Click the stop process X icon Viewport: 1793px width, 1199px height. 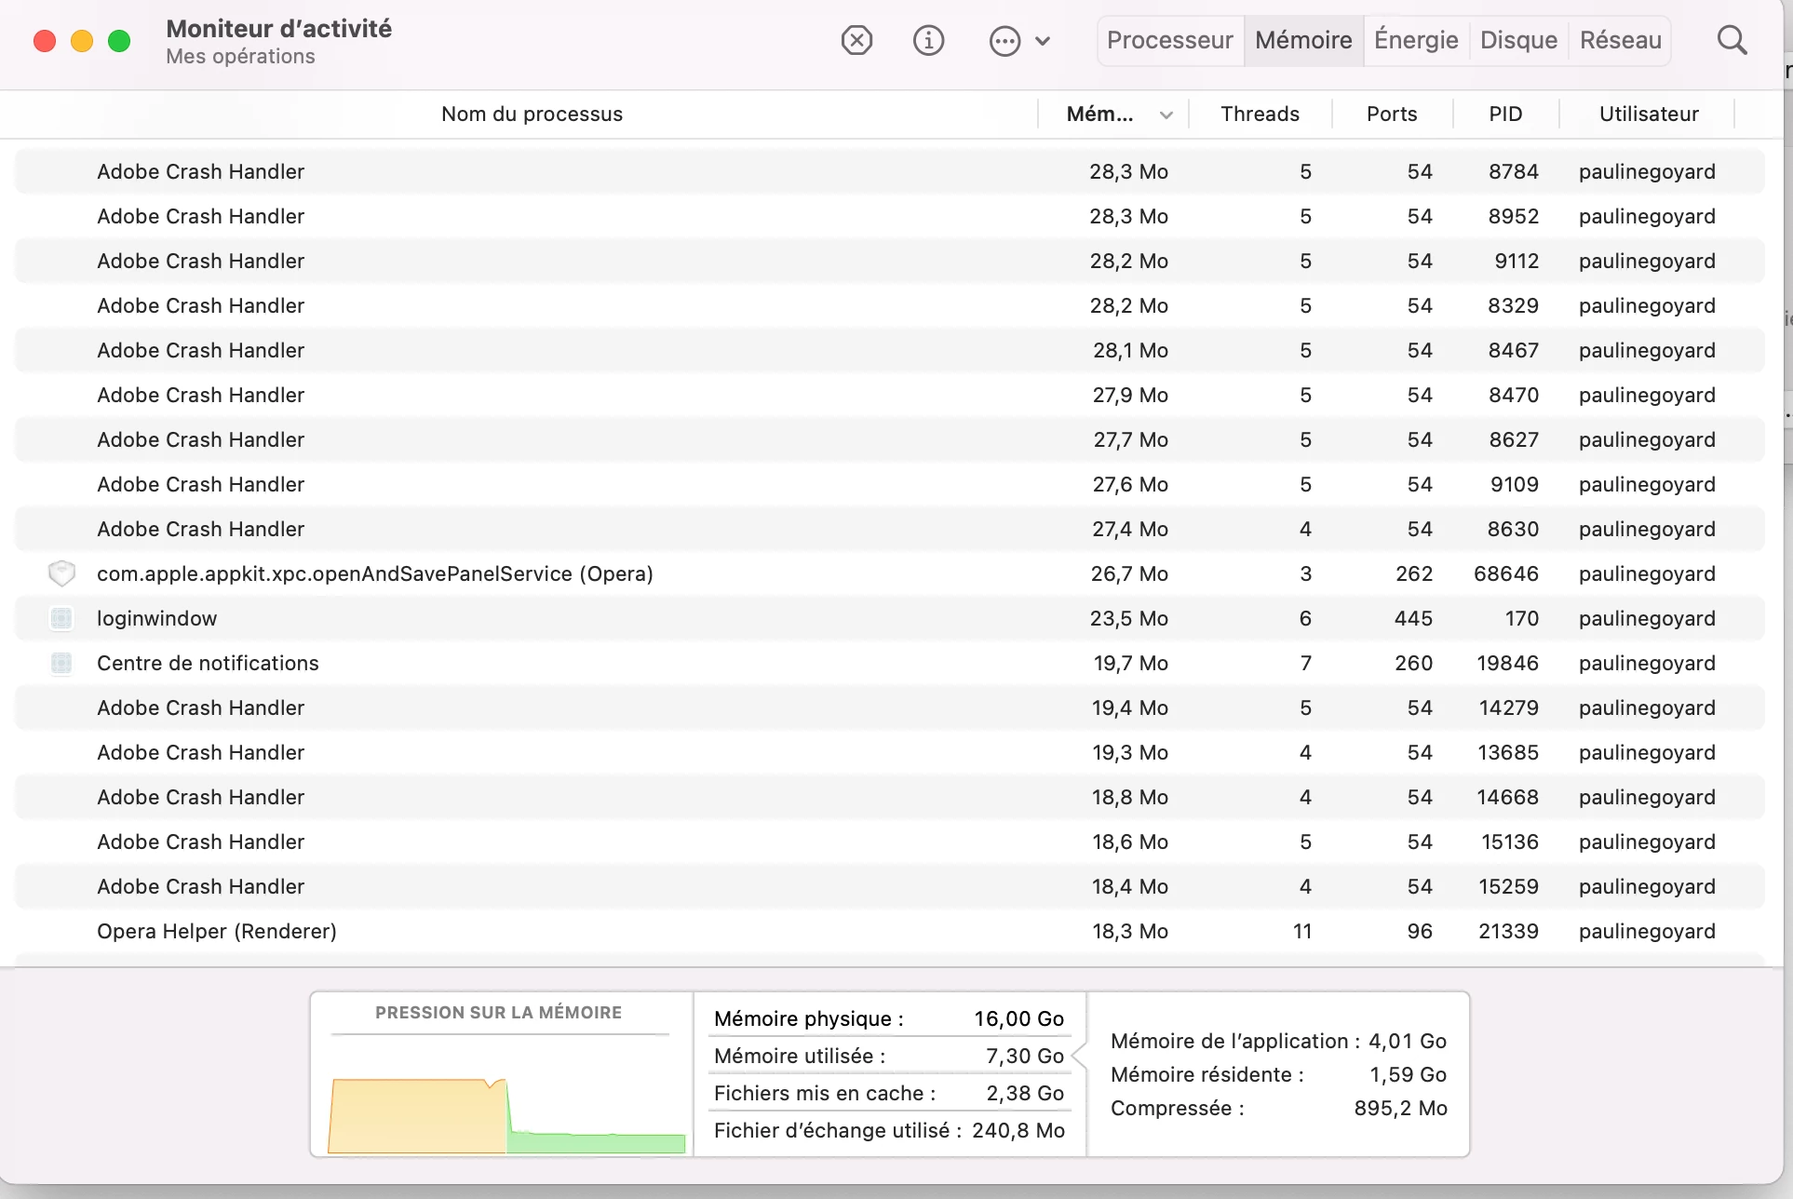(856, 41)
